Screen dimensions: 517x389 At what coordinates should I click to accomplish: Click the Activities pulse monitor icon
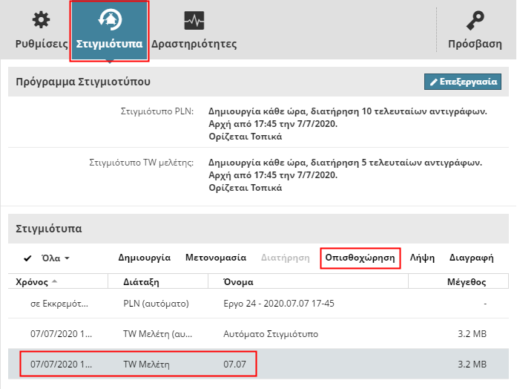194,20
